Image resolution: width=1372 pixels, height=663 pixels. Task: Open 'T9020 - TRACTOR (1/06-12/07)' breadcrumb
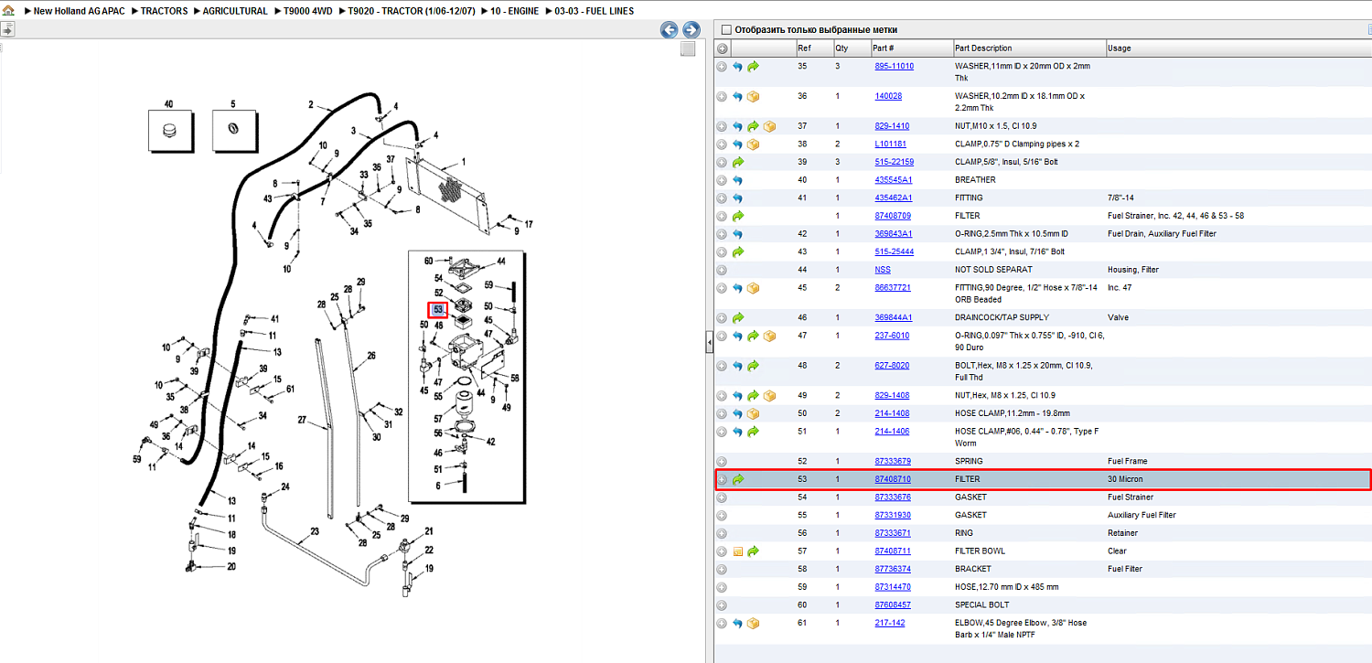point(411,11)
